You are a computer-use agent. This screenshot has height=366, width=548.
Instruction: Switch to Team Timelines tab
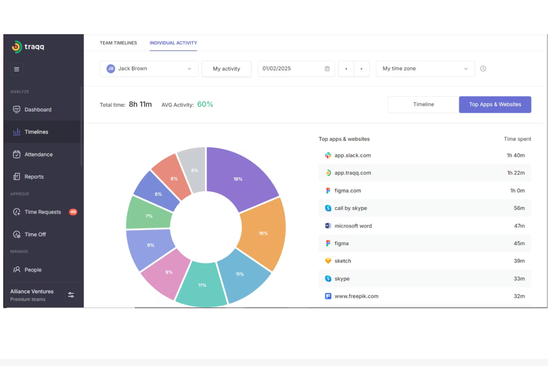pyautogui.click(x=118, y=43)
